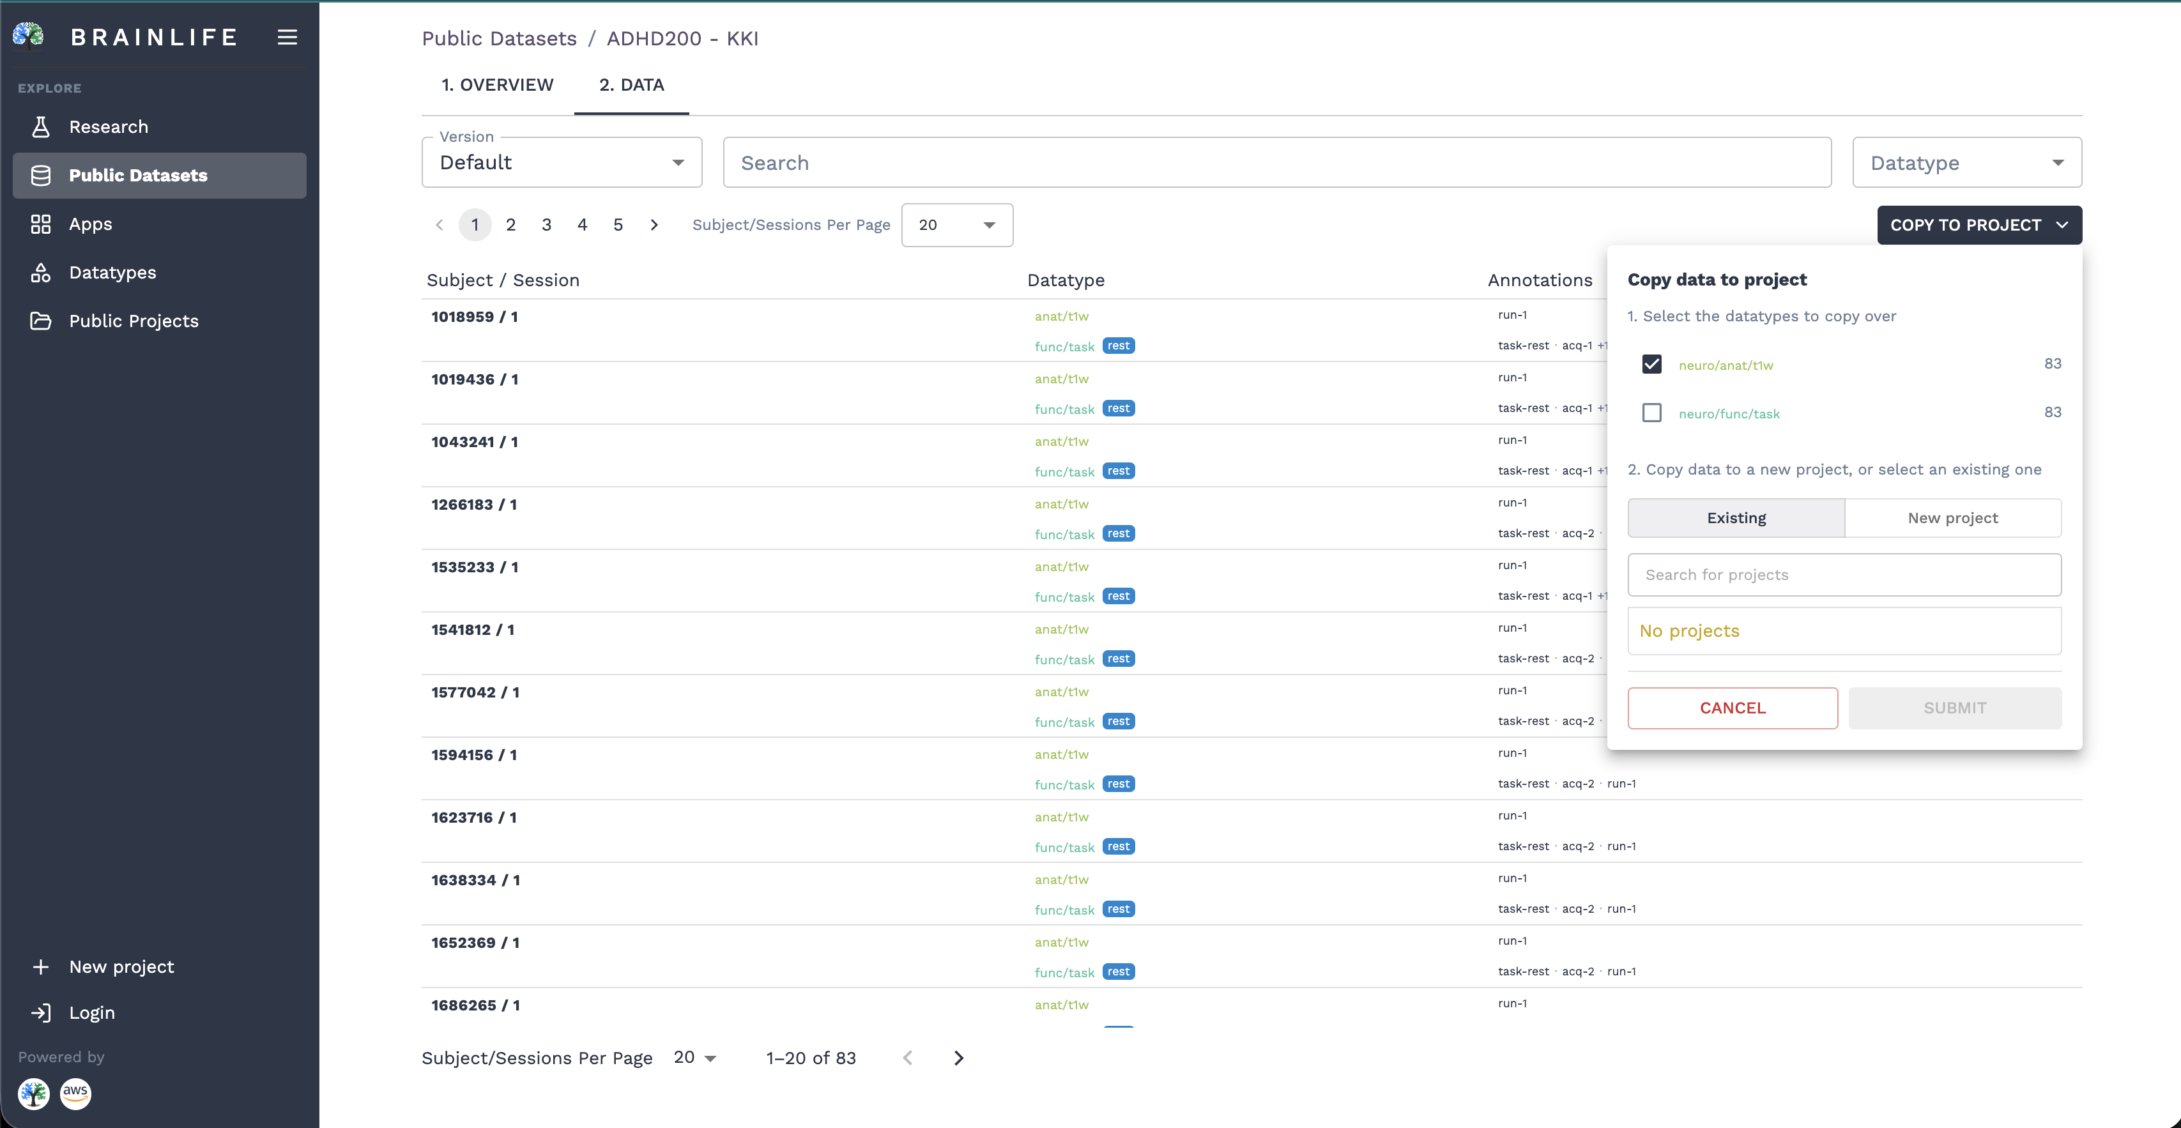
Task: Open the Version Default dropdown
Action: pyautogui.click(x=562, y=162)
